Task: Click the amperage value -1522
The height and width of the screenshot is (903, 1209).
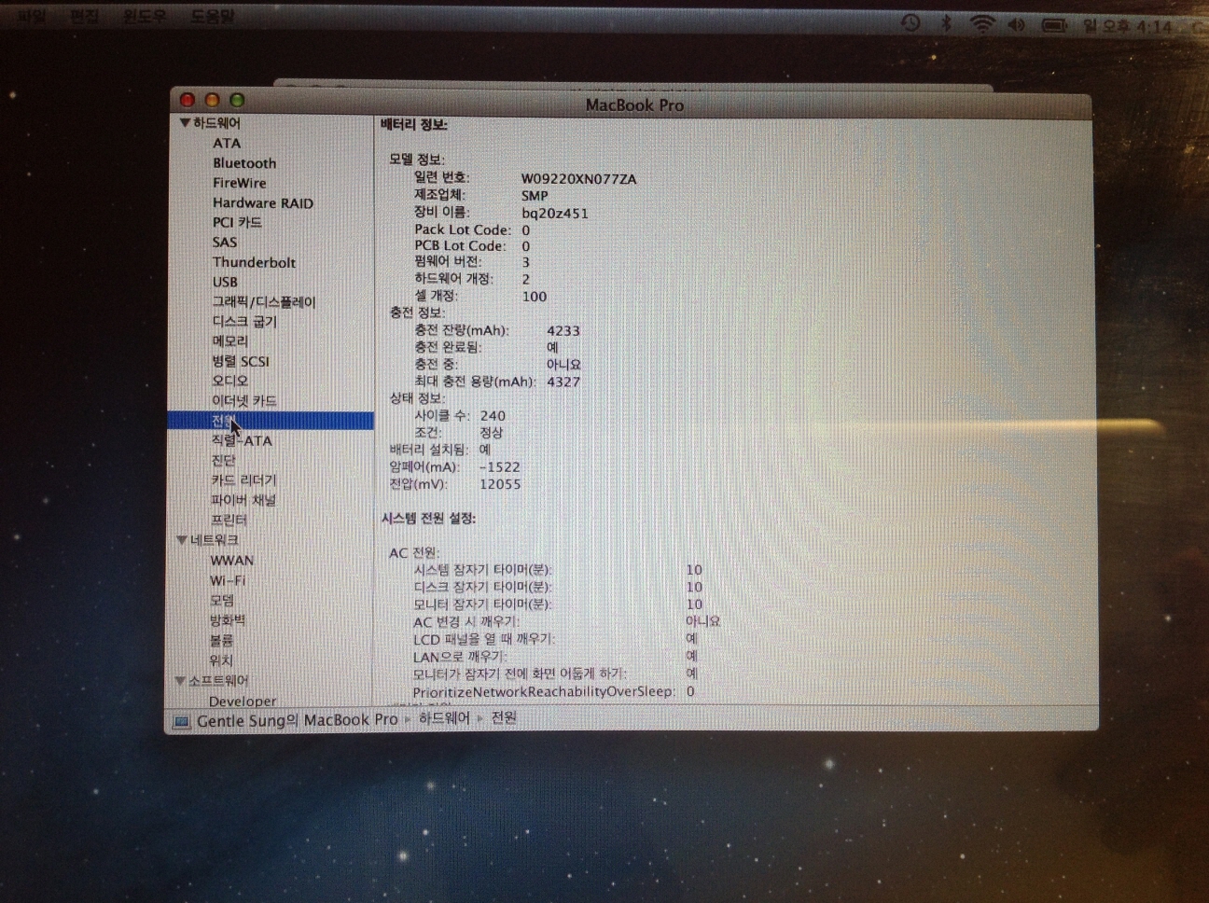Action: click(x=500, y=467)
